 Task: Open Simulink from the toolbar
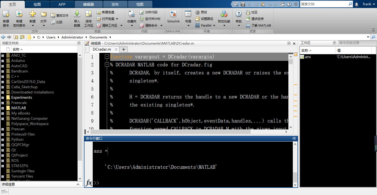click(173, 17)
